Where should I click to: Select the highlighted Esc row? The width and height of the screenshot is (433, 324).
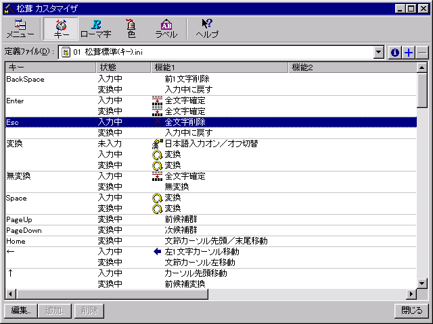210,122
